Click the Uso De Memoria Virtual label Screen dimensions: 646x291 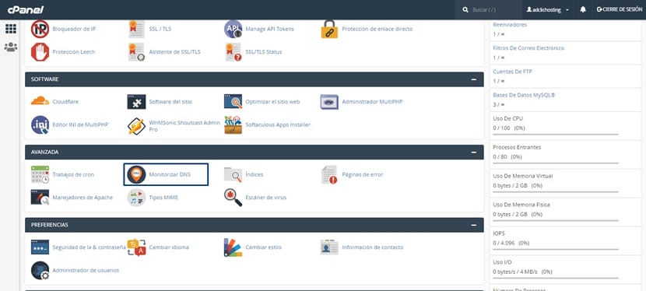[x=523, y=176]
